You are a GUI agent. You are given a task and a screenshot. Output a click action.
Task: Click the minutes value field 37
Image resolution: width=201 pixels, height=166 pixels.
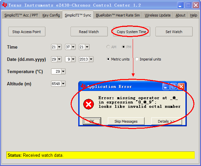68,47
